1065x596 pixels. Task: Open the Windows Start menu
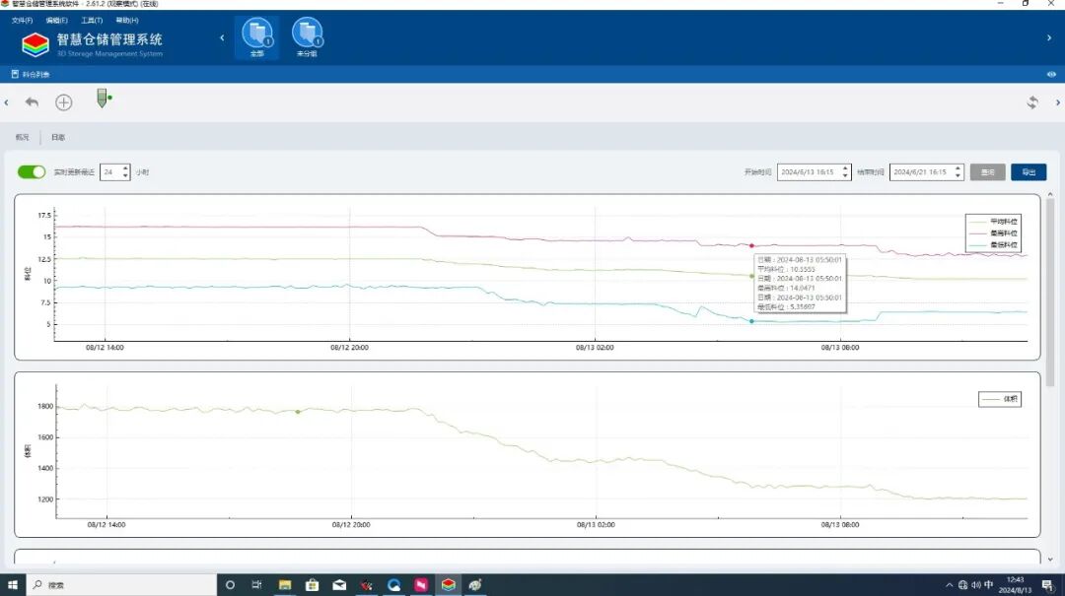pos(12,584)
